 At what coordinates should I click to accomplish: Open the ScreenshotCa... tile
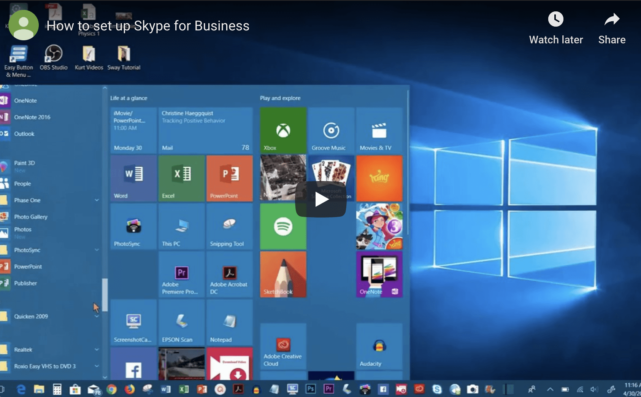pyautogui.click(x=133, y=322)
